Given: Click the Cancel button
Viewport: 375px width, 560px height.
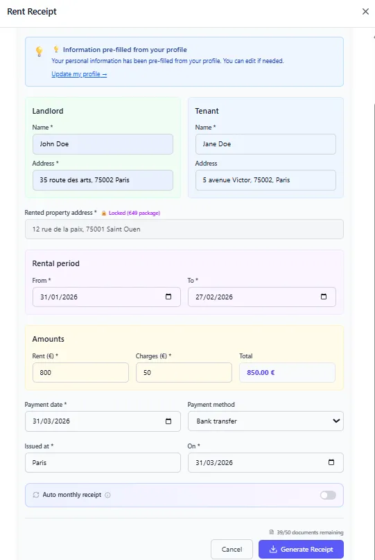Looking at the screenshot, I should click(x=232, y=549).
